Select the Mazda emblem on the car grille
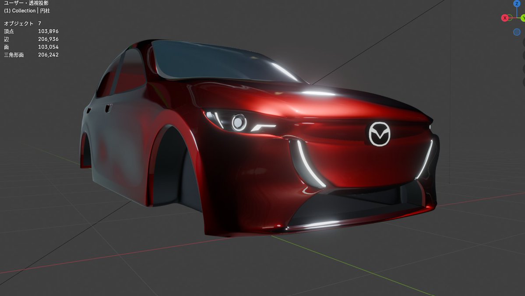 [x=379, y=134]
